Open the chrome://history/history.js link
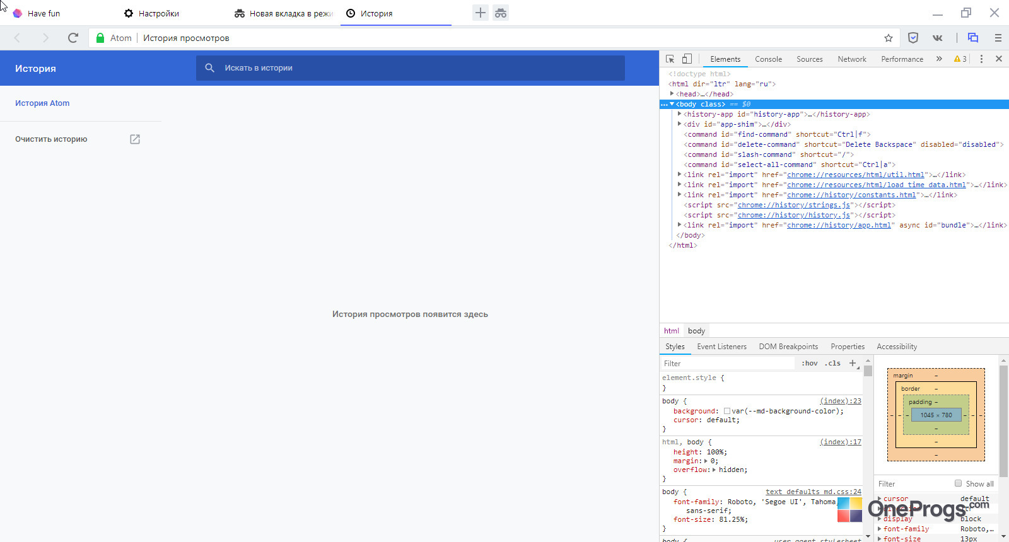Screen dimensions: 1009x542 pos(794,215)
